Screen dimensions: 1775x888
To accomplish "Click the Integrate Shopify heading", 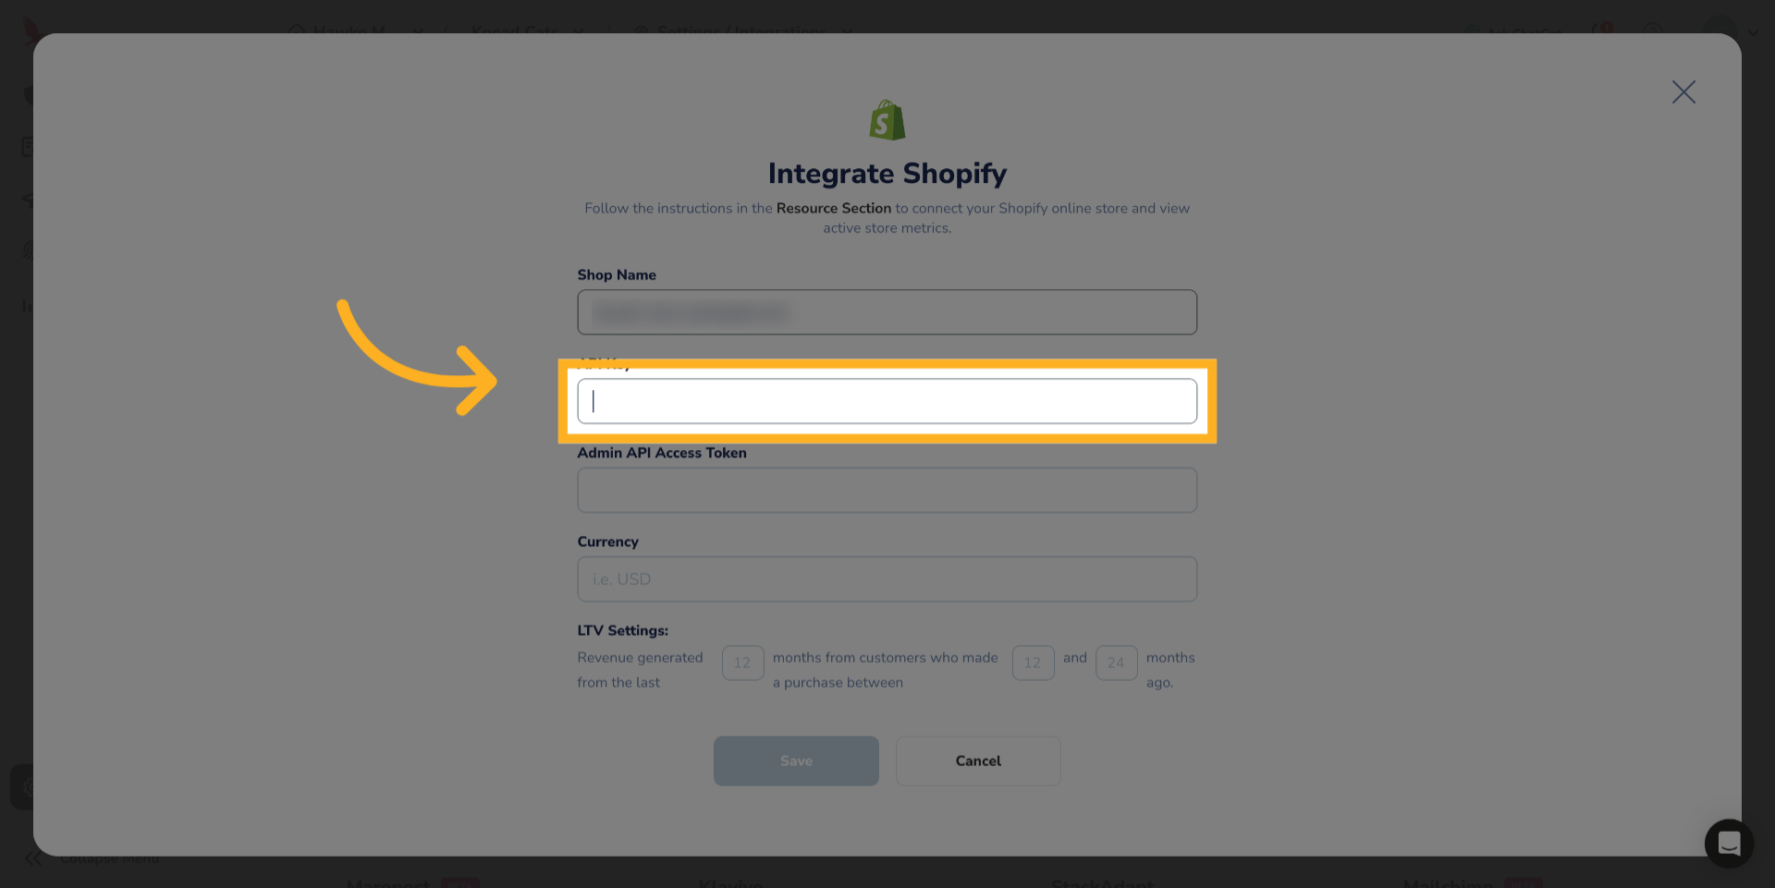I will (887, 174).
